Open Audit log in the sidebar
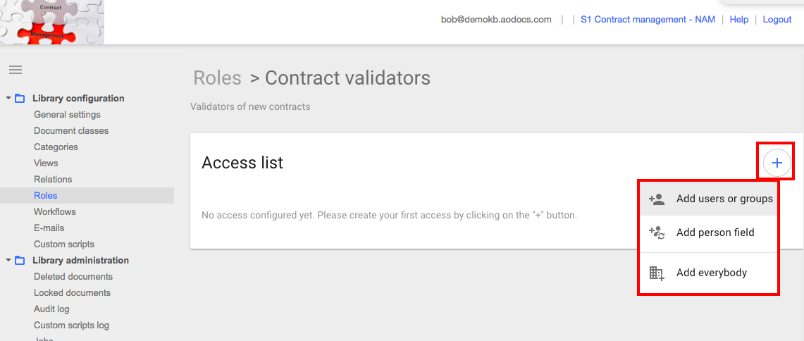Image resolution: width=804 pixels, height=341 pixels. (51, 309)
